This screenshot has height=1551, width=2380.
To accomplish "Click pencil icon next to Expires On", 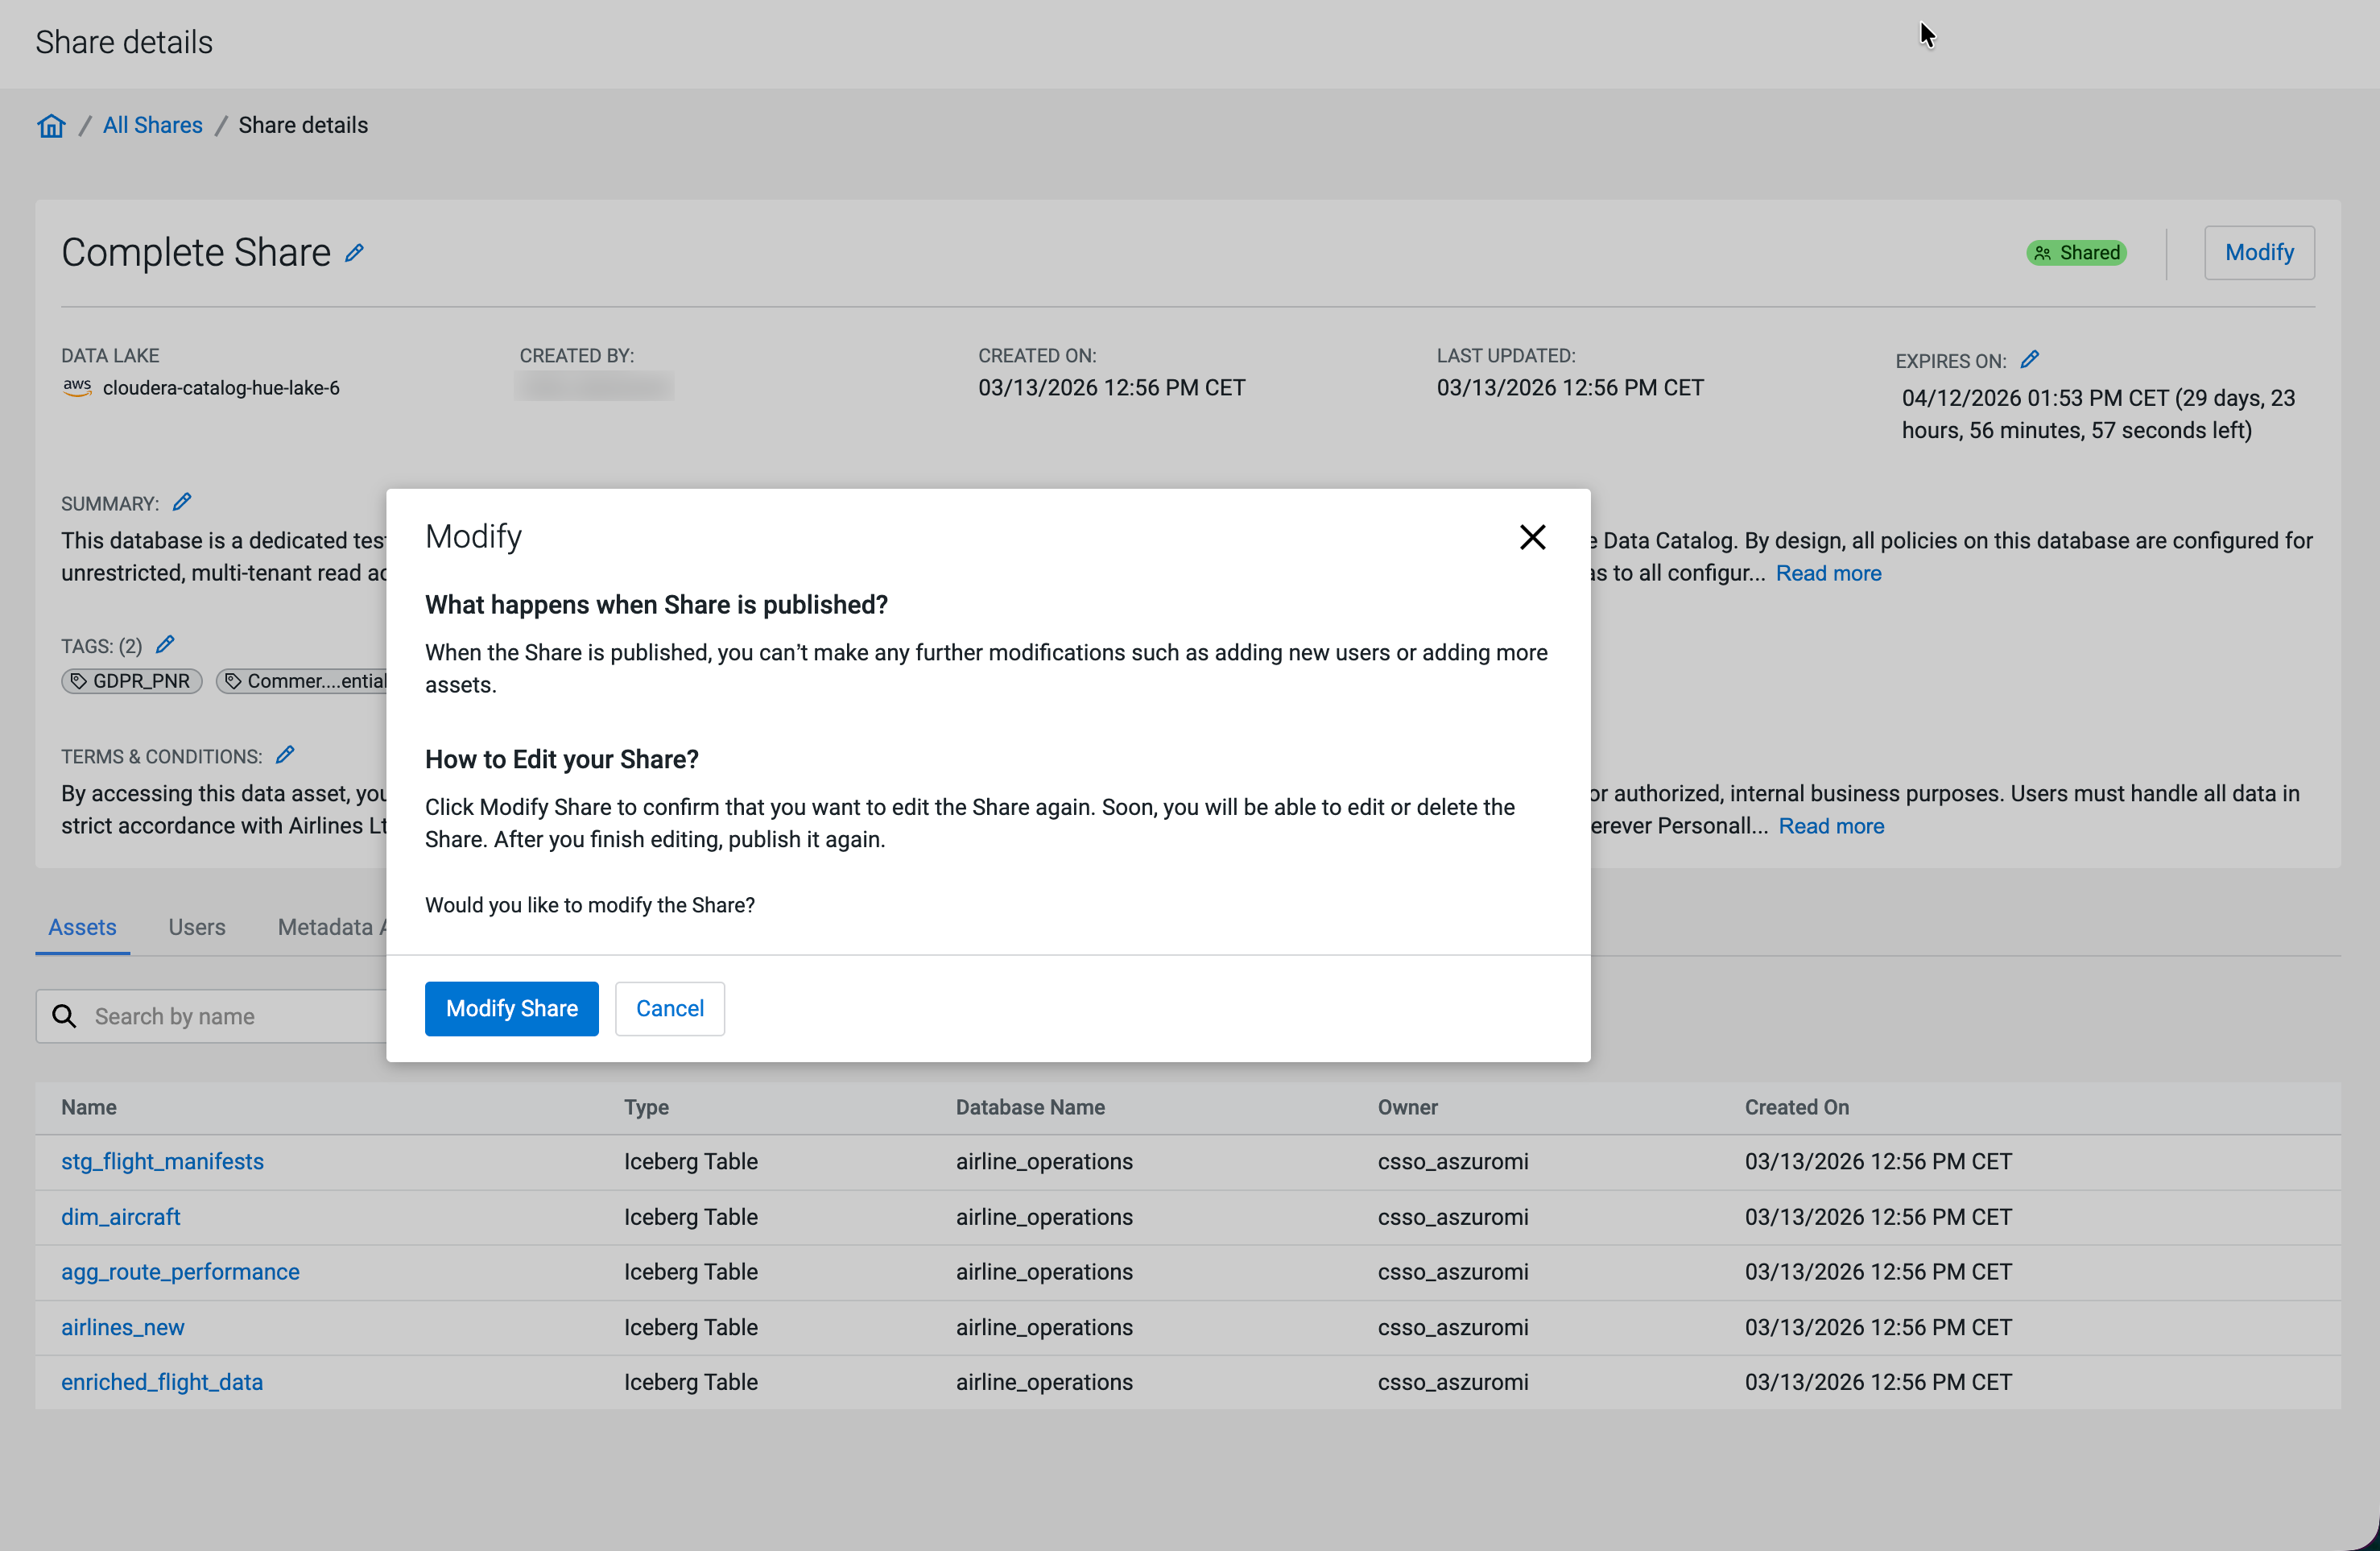I will point(2029,360).
